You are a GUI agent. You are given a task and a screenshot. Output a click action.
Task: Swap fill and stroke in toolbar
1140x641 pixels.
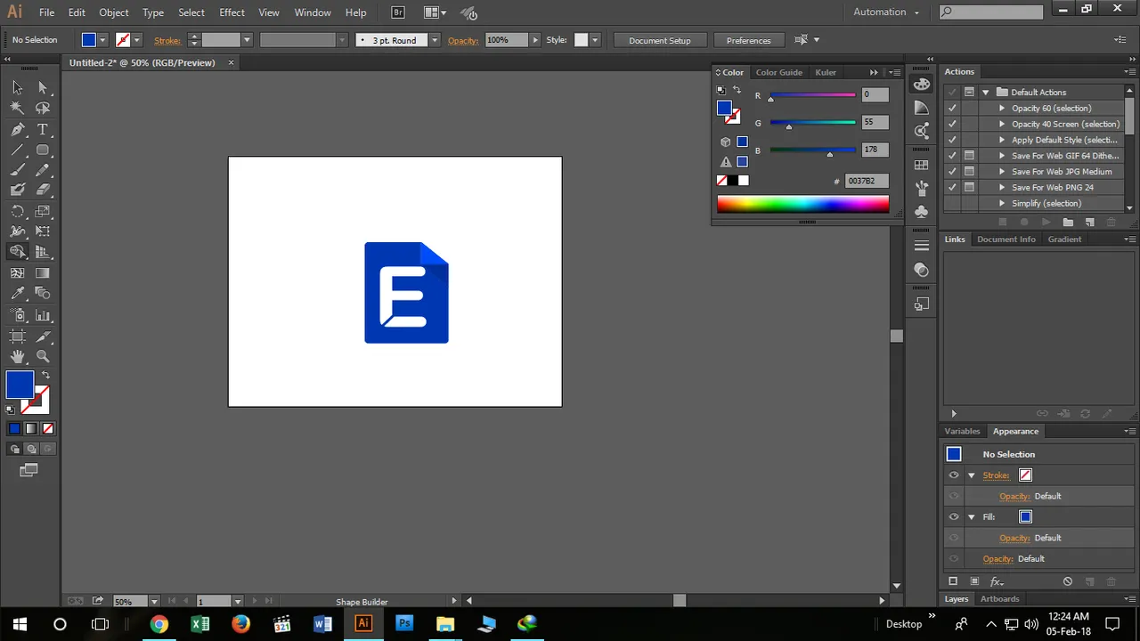pyautogui.click(x=45, y=375)
